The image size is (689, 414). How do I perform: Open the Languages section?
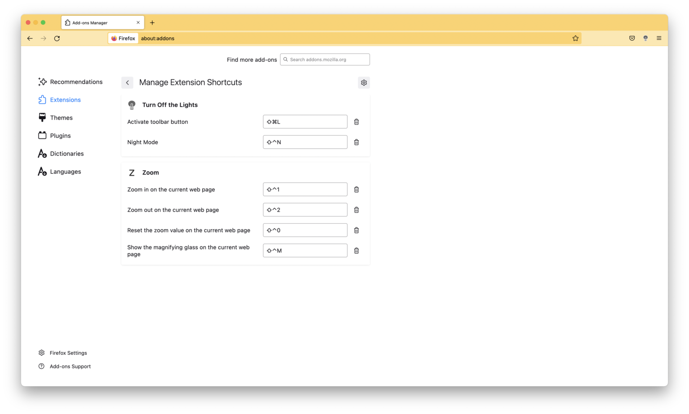[65, 171]
